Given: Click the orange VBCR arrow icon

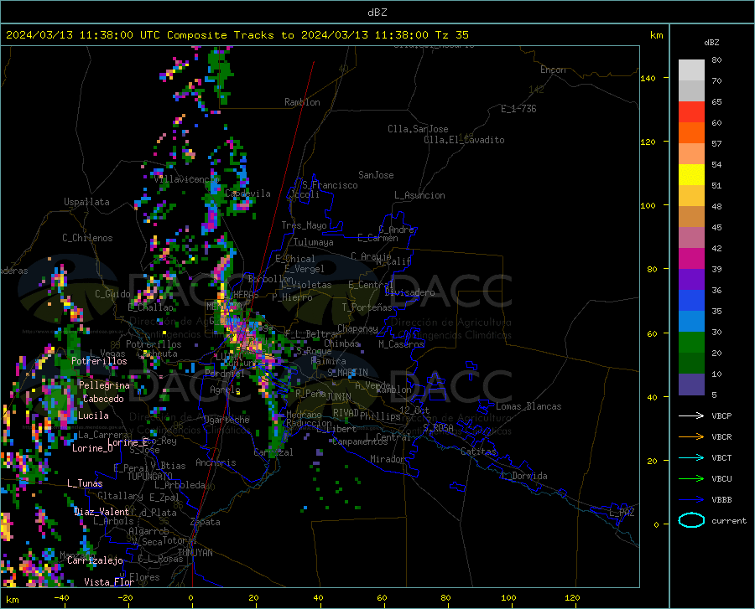Looking at the screenshot, I should tap(691, 437).
